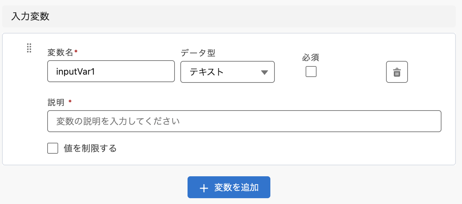462x204 pixels.
Task: Click the red asterisk beside 変数名
Action: point(76,52)
